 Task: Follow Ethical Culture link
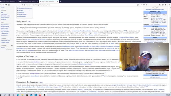coord(89,35)
